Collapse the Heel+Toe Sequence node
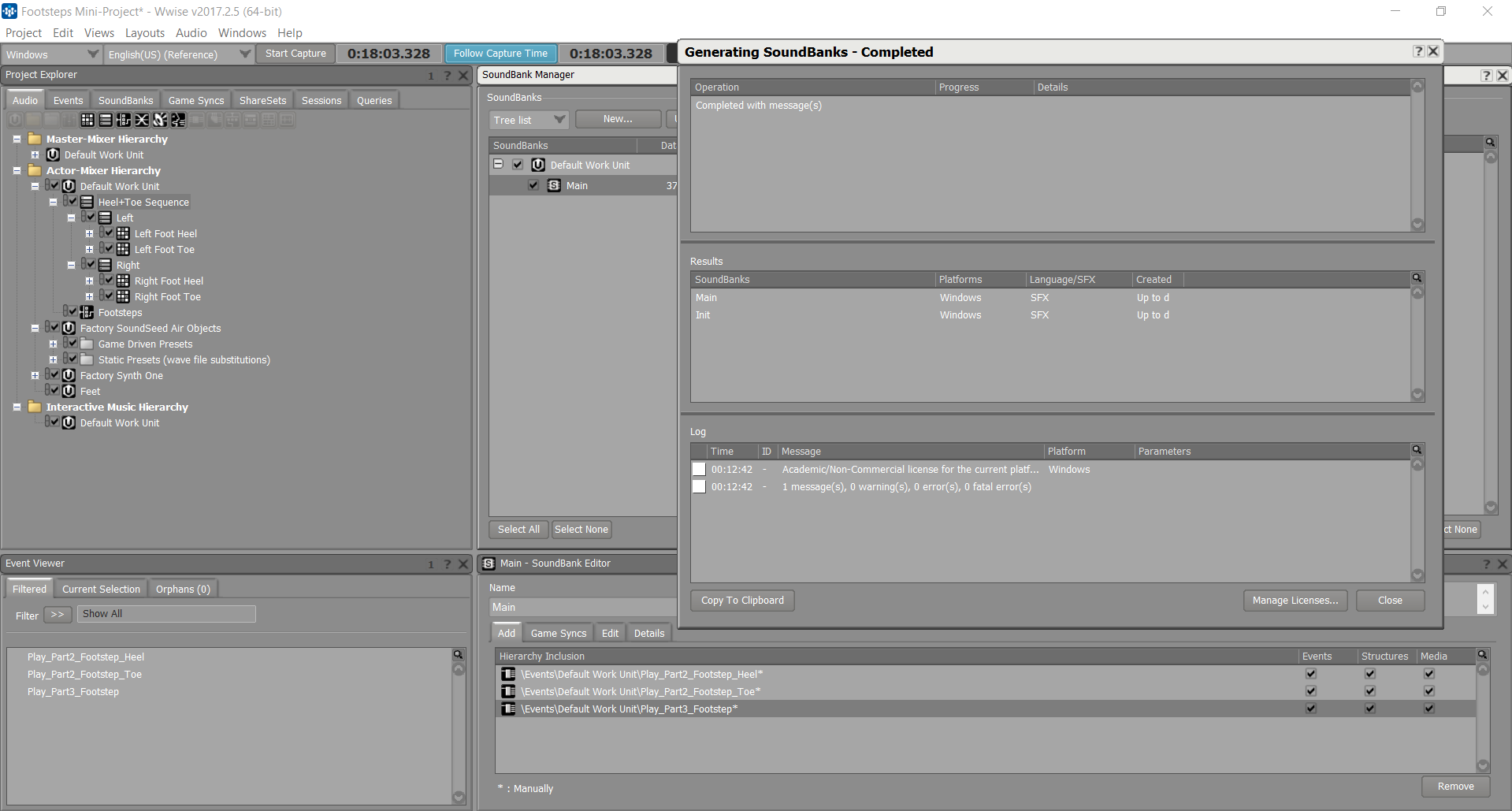 click(53, 202)
